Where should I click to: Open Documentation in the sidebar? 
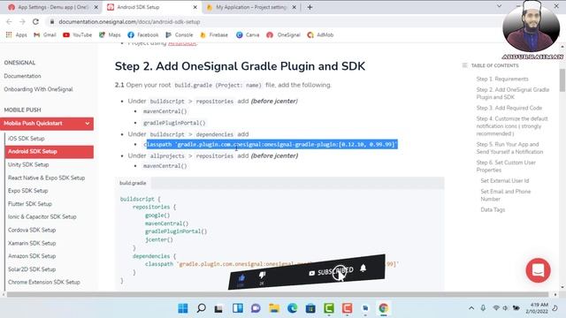pos(22,76)
